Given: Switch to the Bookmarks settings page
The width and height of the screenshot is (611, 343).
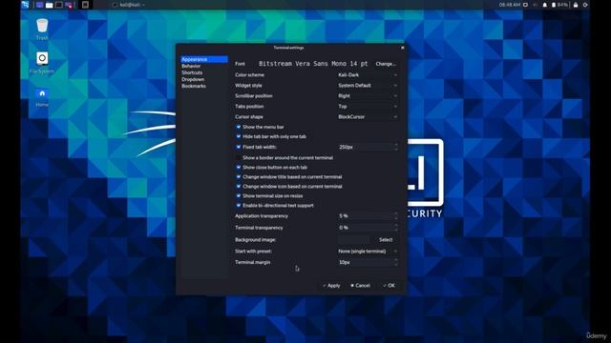Looking at the screenshot, I should (204, 86).
